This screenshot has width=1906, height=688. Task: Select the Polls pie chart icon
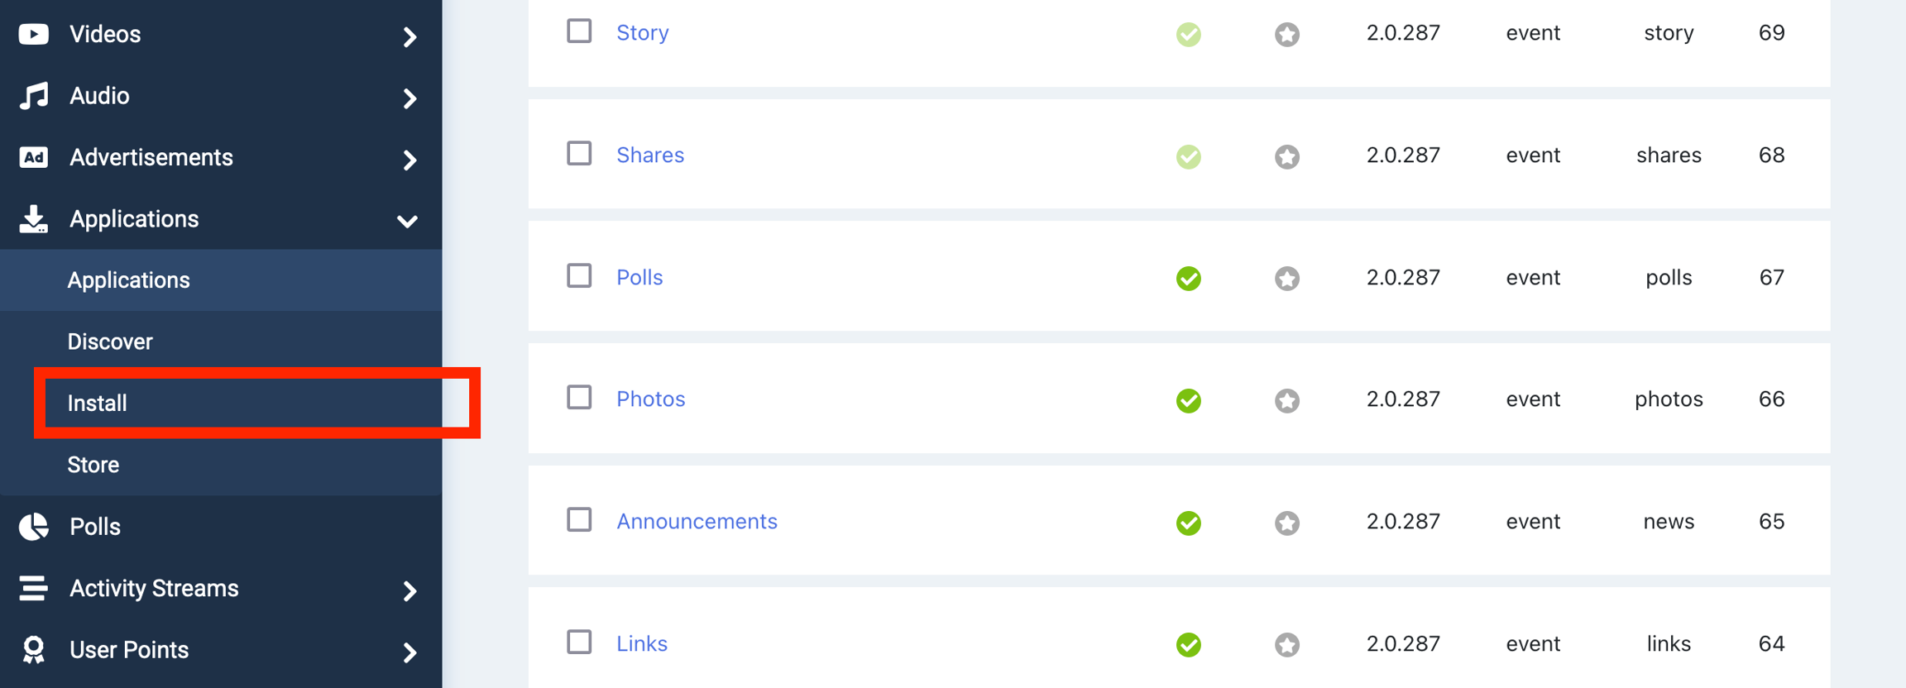click(x=33, y=526)
